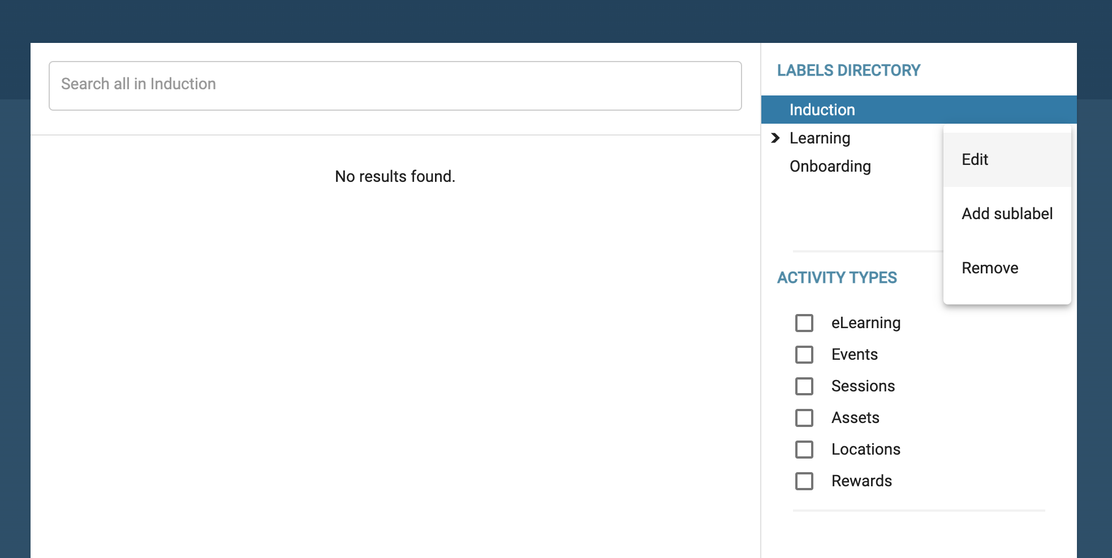1112x558 pixels.
Task: Choose Edit from the context menu
Action: 975,160
